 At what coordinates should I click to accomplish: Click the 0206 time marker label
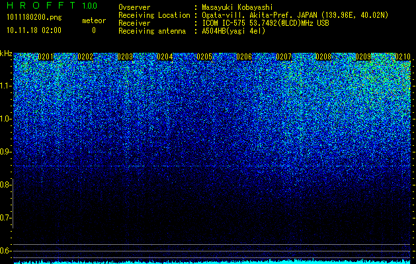point(244,57)
